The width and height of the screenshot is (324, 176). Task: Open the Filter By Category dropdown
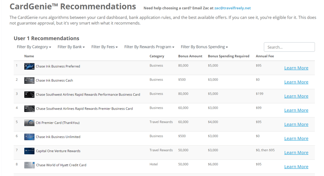34,47
